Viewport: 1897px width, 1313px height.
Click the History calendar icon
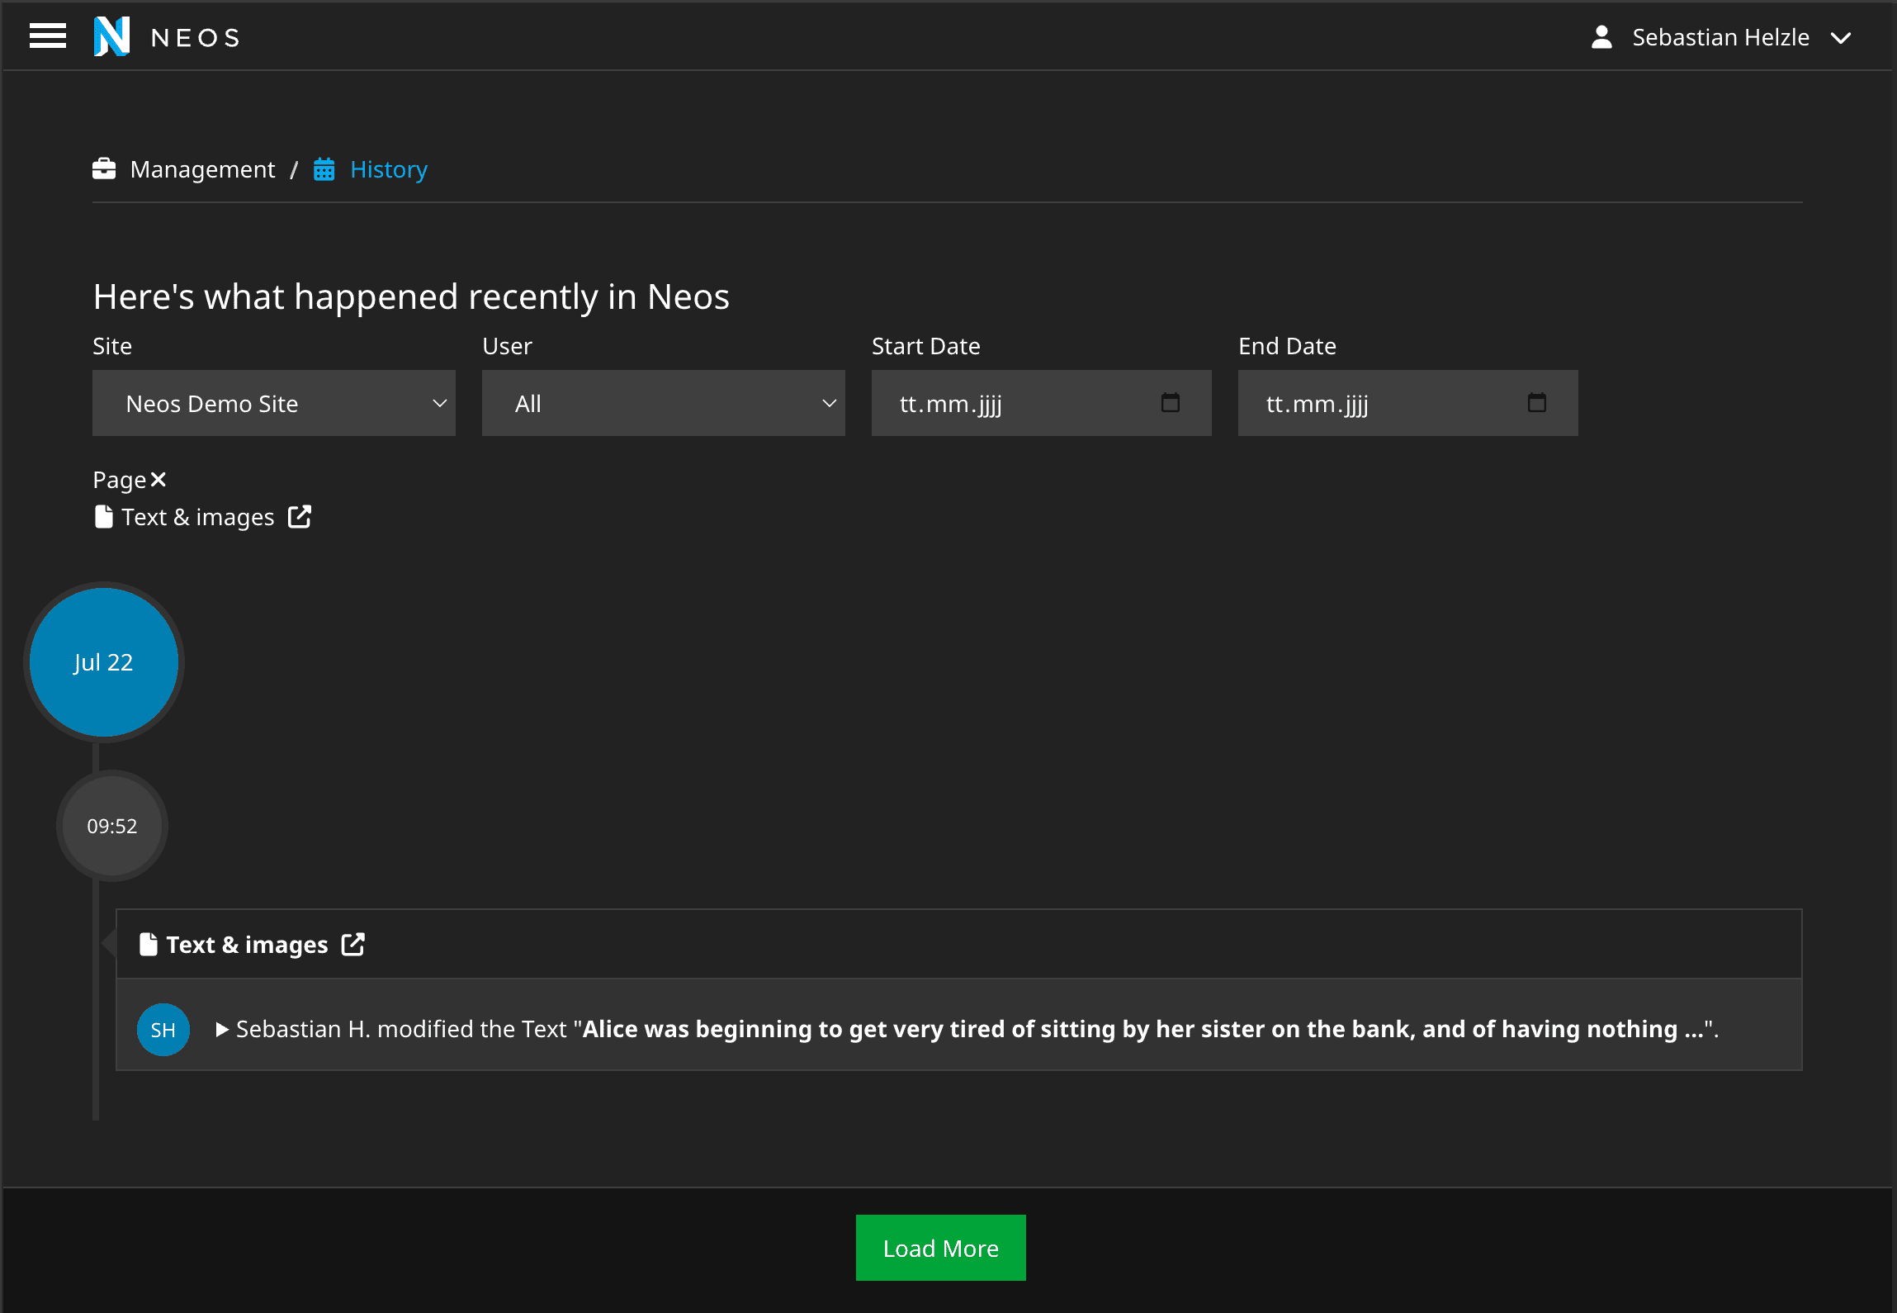(324, 169)
